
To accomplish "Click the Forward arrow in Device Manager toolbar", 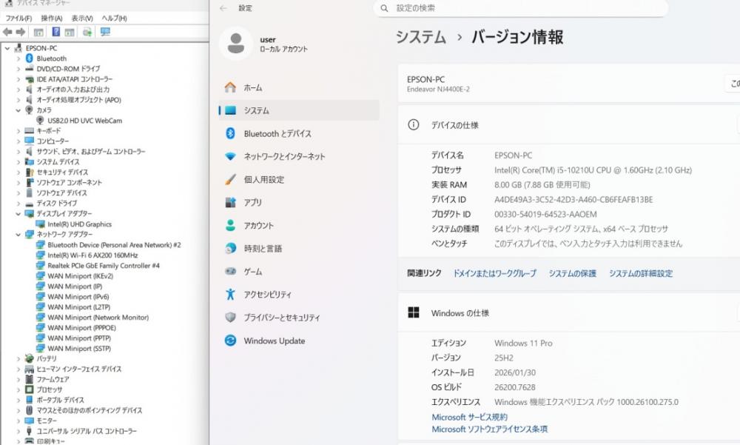I will point(20,32).
